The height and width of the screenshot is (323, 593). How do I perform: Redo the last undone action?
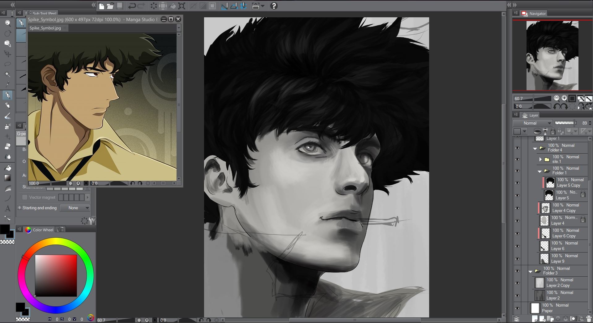click(x=141, y=6)
